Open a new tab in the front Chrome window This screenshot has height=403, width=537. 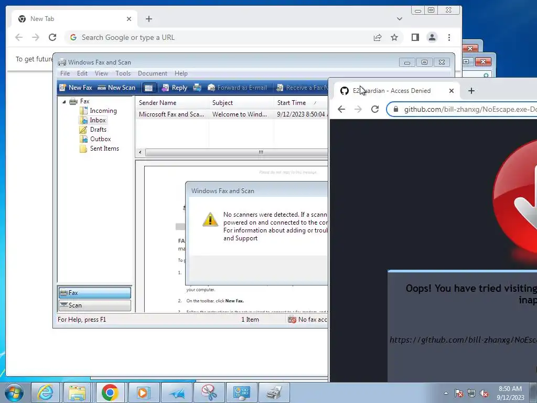tap(471, 91)
